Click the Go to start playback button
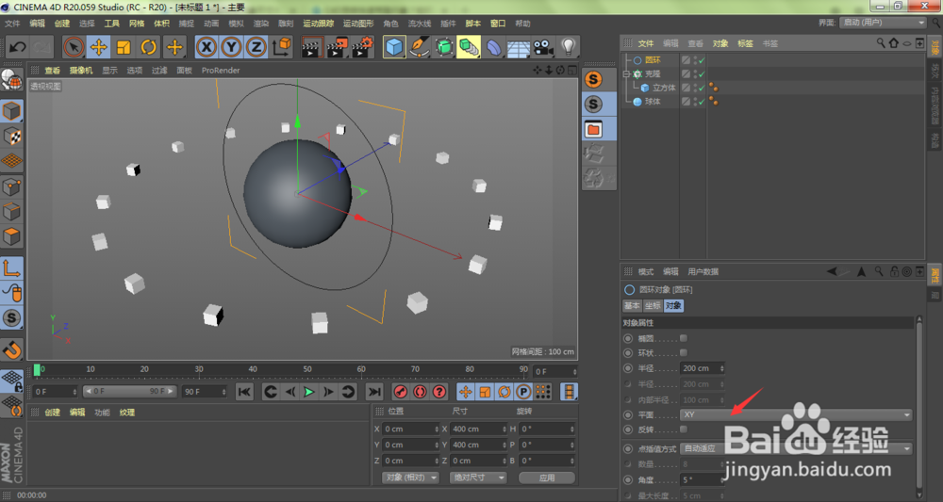943x502 pixels. click(244, 392)
